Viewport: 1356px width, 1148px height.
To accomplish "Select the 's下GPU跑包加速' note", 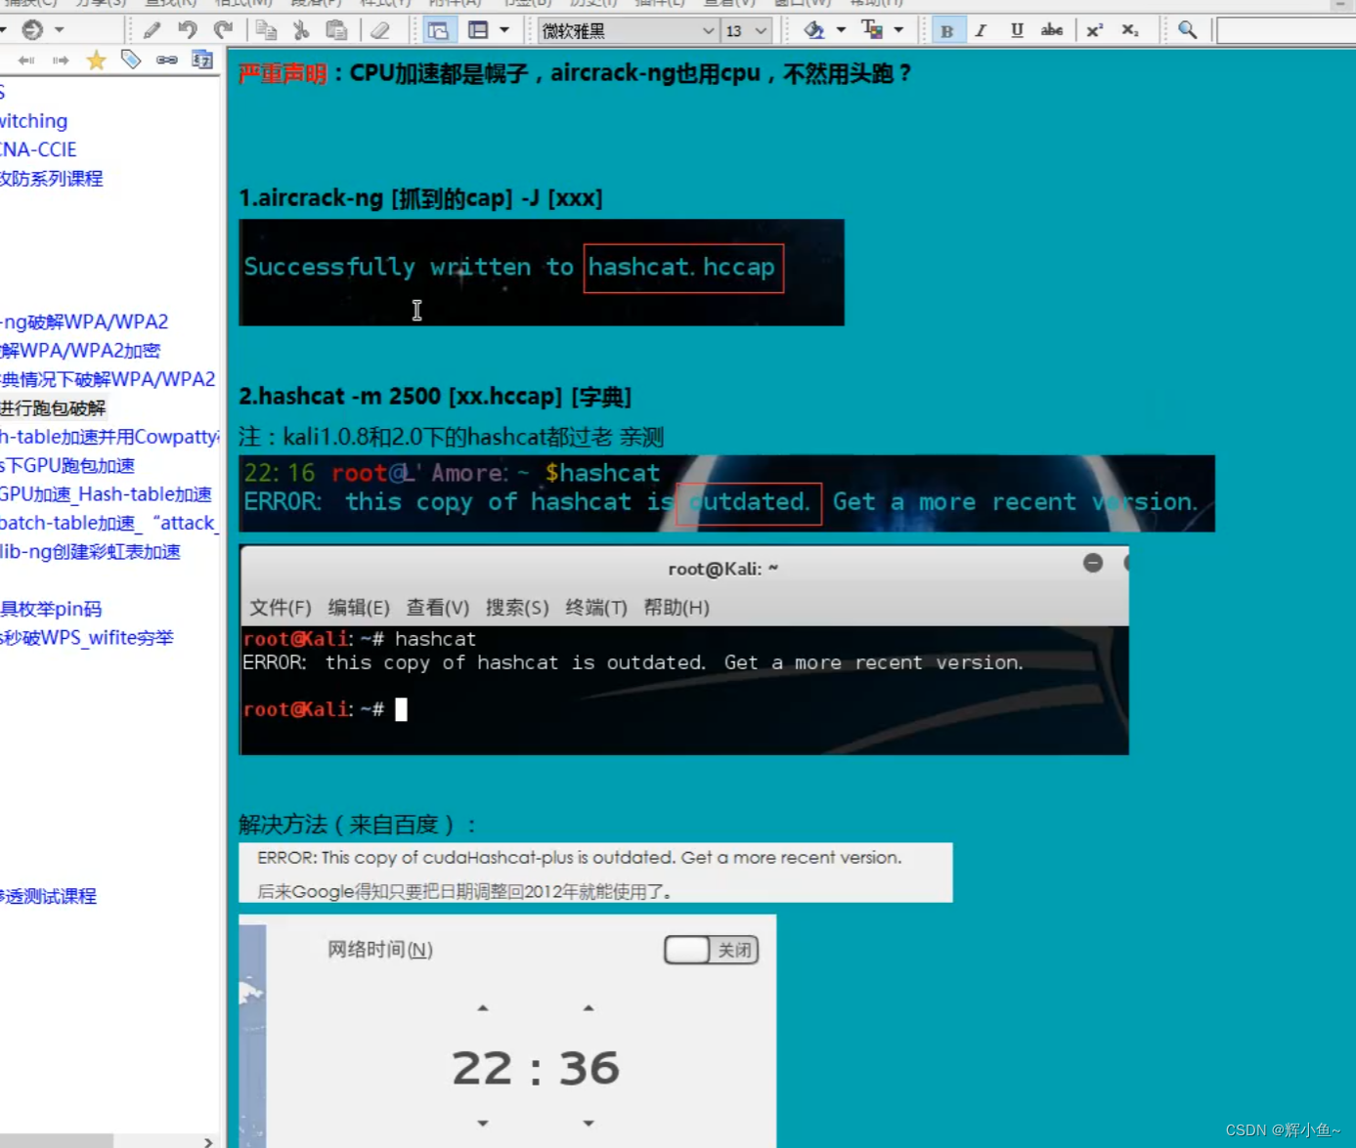I will pyautogui.click(x=67, y=466).
